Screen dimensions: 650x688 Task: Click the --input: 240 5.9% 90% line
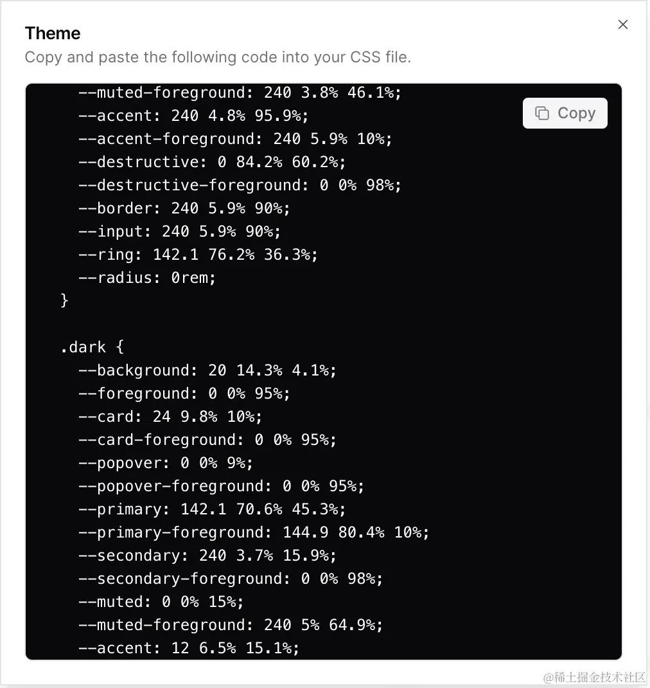click(x=180, y=231)
